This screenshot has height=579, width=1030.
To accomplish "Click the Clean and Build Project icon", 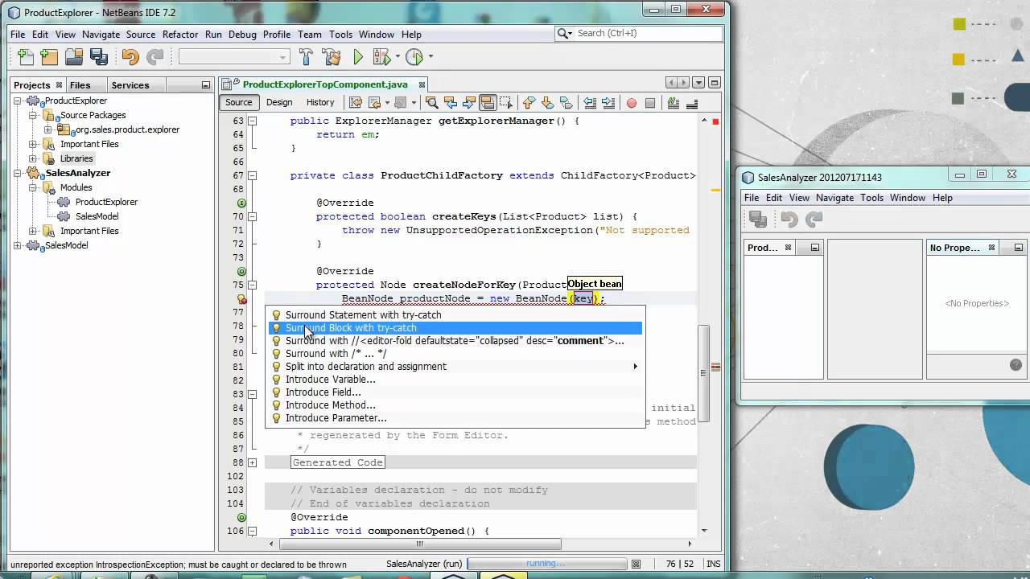I will coord(331,57).
